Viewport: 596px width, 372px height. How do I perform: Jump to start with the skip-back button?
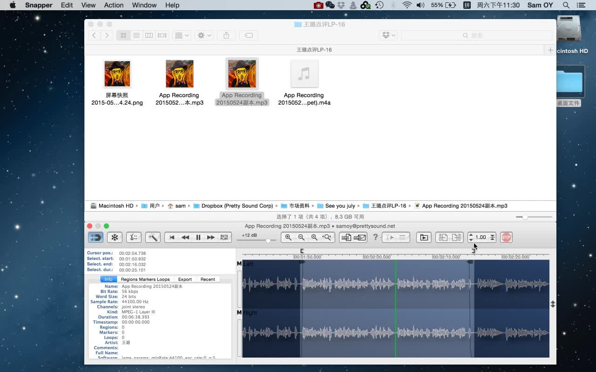coord(172,237)
